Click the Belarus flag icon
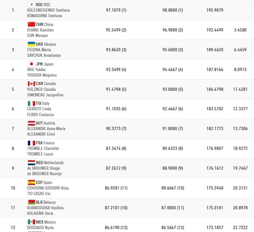The image size is (254, 232). (31, 202)
